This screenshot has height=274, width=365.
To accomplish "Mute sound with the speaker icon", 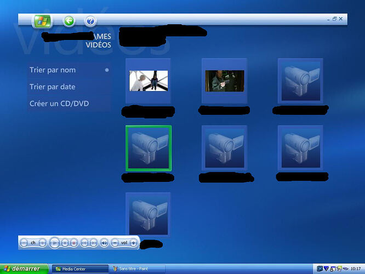I will (104, 243).
